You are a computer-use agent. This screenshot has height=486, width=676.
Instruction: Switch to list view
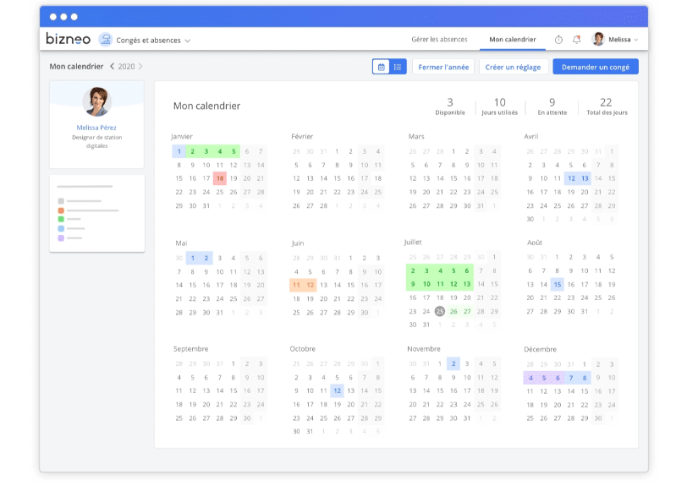click(398, 67)
